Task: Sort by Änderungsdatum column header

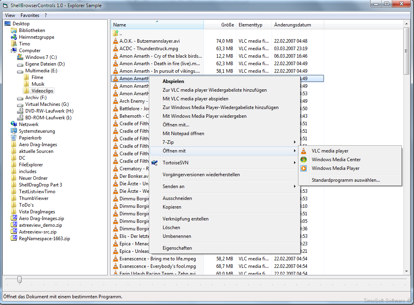Action: pos(298,25)
